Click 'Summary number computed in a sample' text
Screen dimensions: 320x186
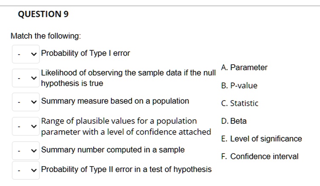click(x=113, y=150)
